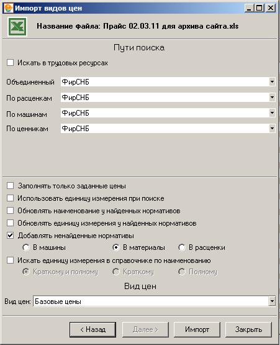Select 'В материалы' radio option

pyautogui.click(x=116, y=247)
